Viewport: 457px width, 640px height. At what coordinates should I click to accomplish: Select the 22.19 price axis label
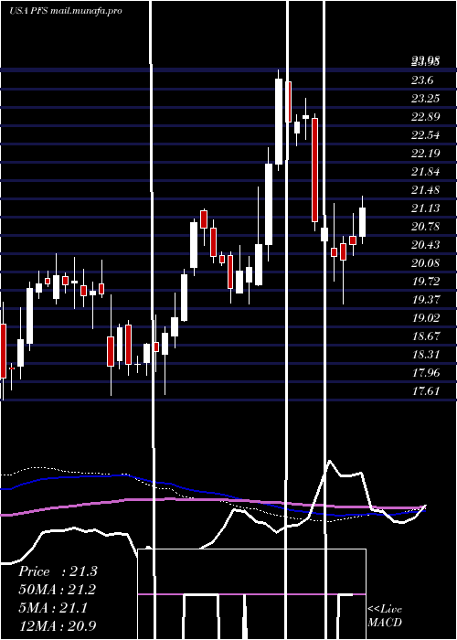pyautogui.click(x=425, y=154)
